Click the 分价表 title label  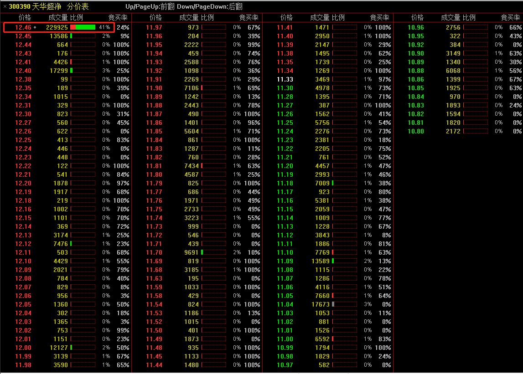78,6
